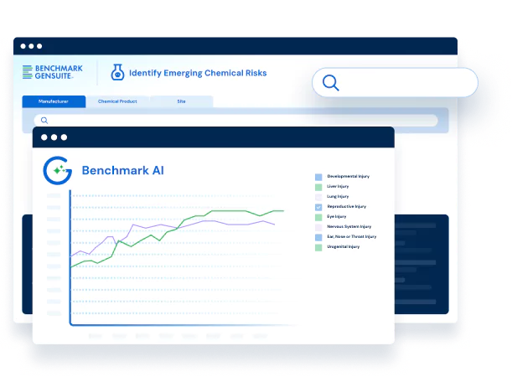Click the Developmental Injury label
The image size is (512, 377).
pyautogui.click(x=348, y=176)
